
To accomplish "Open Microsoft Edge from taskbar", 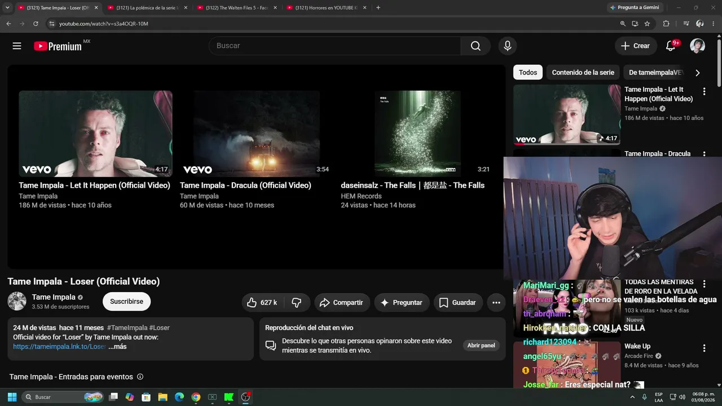I will tap(179, 397).
